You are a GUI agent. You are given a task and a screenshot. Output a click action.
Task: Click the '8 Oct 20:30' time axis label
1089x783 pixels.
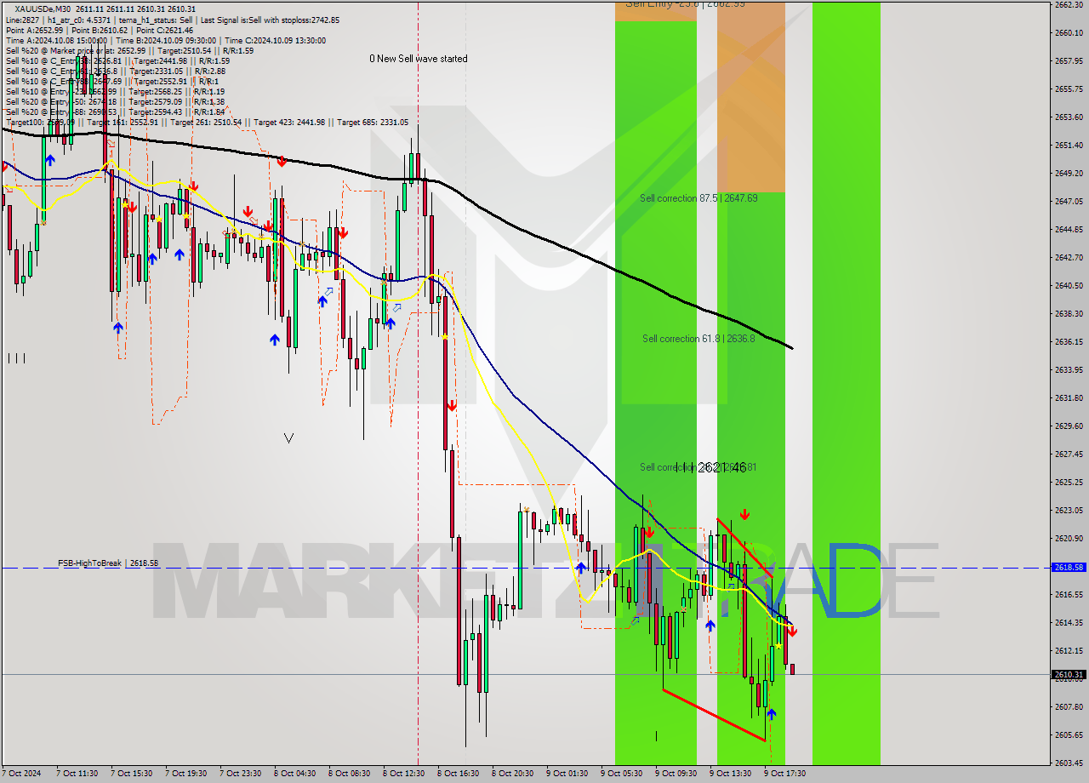tap(512, 774)
